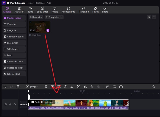The height and width of the screenshot is (117, 160).
Task: Toggle the track mute speaker icon
Action: pyautogui.click(x=15, y=104)
